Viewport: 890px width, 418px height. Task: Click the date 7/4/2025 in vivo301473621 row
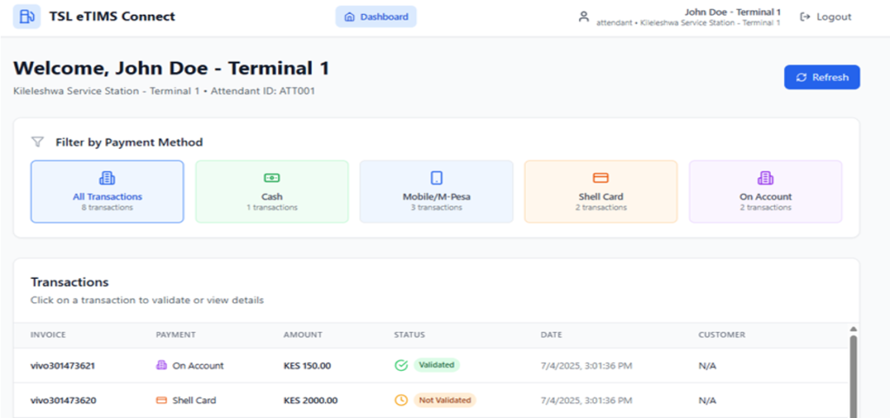(x=587, y=366)
